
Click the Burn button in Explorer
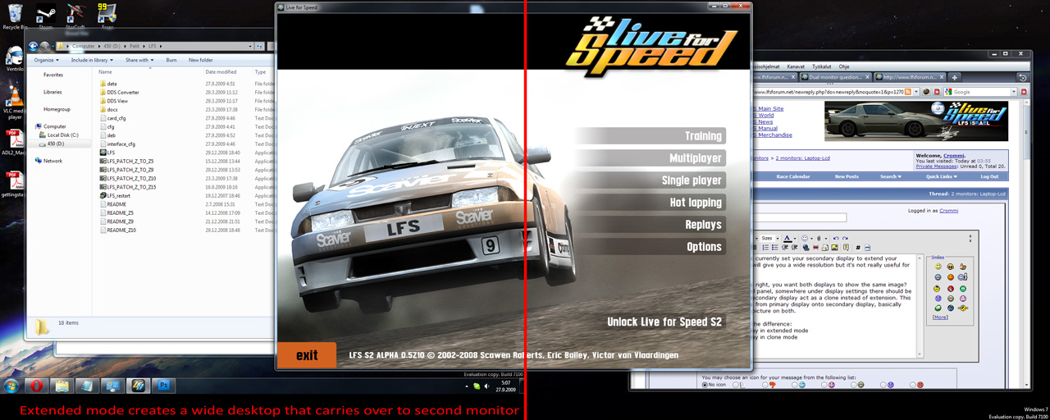(x=171, y=60)
